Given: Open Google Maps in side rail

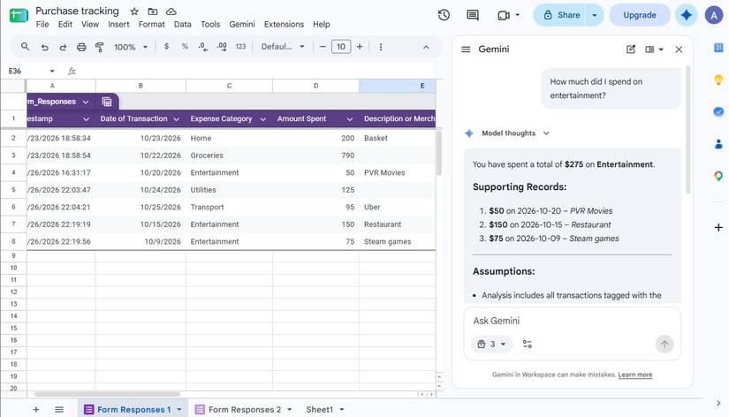Looking at the screenshot, I should [x=718, y=176].
